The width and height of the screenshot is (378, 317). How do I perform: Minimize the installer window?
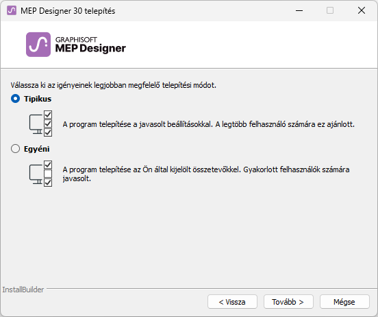299,10
